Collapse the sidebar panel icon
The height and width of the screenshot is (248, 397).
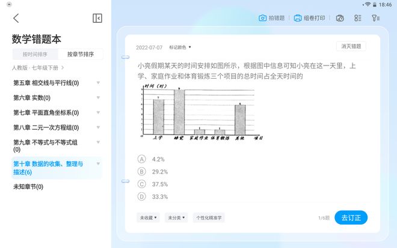pos(97,18)
